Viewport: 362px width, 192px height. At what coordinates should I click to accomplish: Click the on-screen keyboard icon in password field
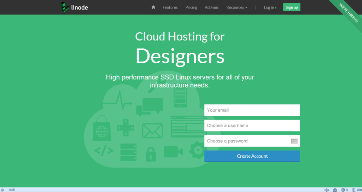[x=294, y=141]
